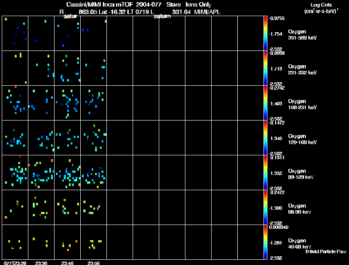Screen dimensions: 349x265
Task: Open the 68-90 keV image panel at 23:56
Action: point(93,208)
